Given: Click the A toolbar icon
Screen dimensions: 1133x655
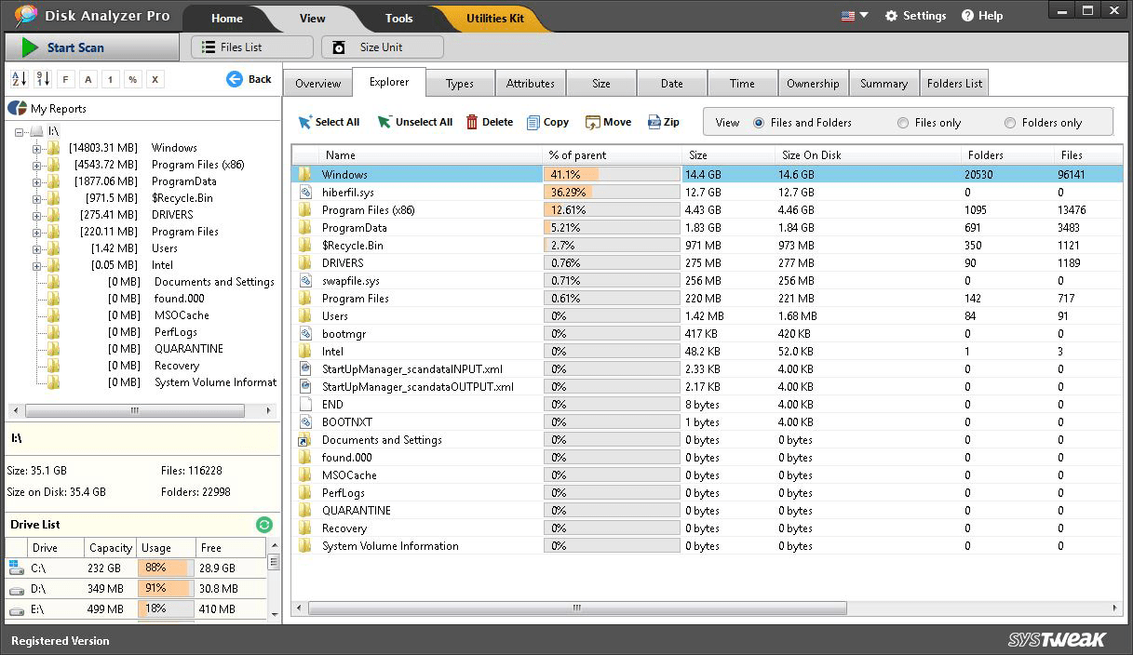Looking at the screenshot, I should coord(88,79).
